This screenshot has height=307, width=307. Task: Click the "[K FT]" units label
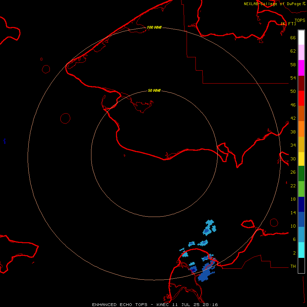click(x=288, y=24)
